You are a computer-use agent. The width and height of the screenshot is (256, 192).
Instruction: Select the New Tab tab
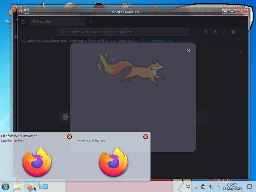(57, 21)
